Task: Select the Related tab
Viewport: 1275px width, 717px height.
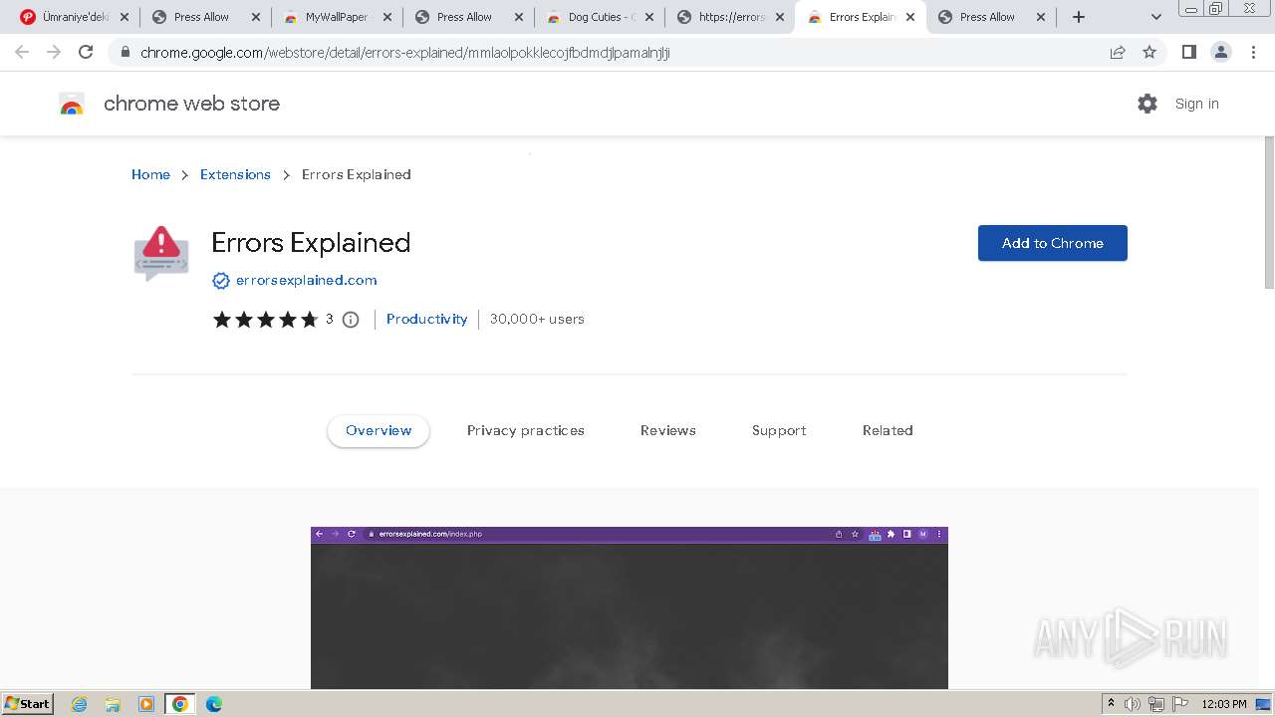Action: point(888,430)
